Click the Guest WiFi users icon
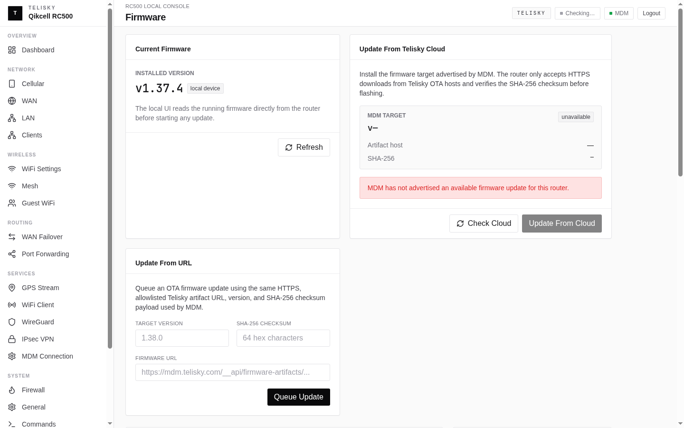Viewport: 684px width, 428px height. (12, 203)
